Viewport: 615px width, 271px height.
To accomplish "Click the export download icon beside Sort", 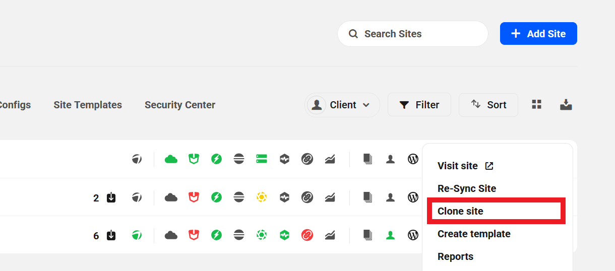I will coord(566,105).
